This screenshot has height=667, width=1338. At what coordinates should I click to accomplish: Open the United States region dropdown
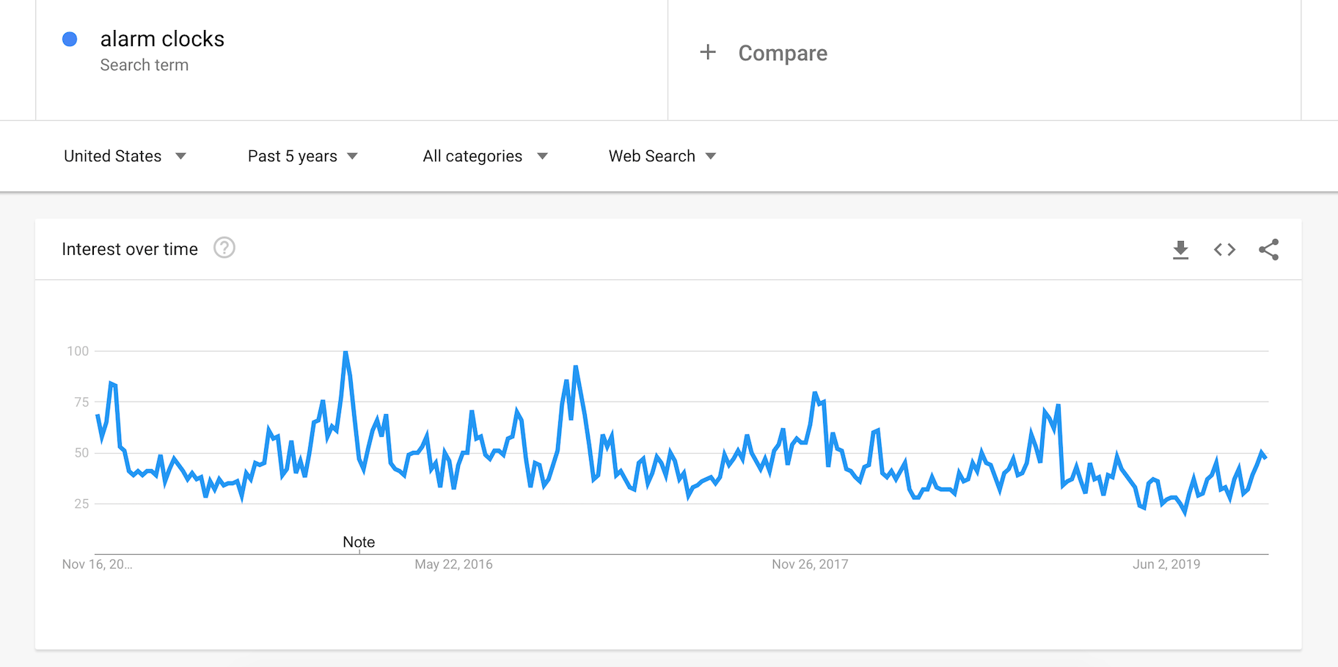coord(125,156)
